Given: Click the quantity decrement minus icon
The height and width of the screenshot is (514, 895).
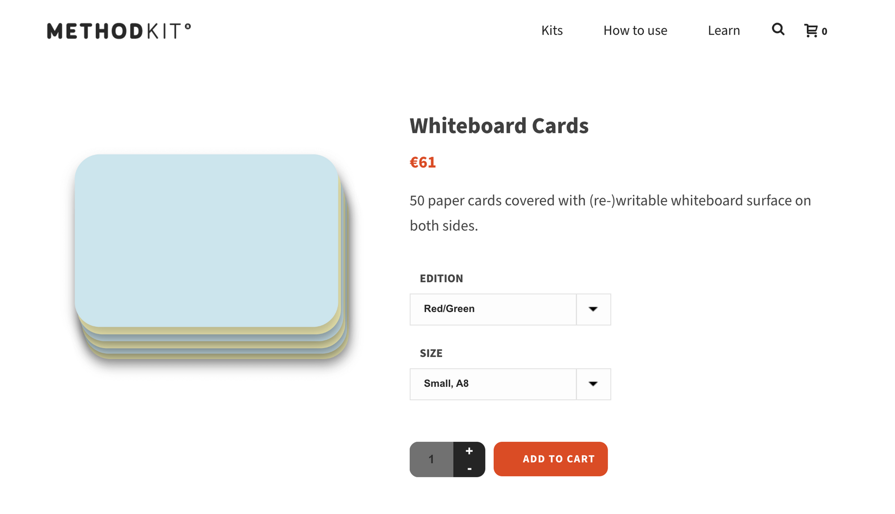Looking at the screenshot, I should pos(469,467).
